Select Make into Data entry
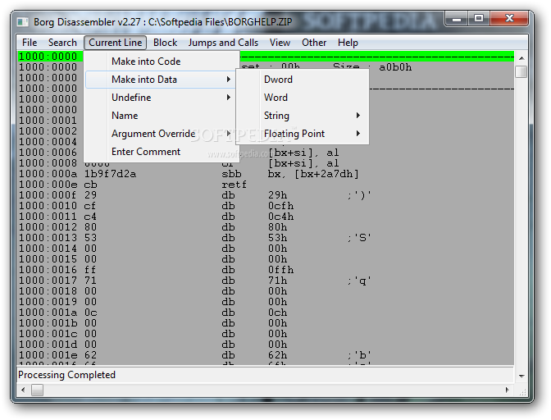 coord(161,80)
